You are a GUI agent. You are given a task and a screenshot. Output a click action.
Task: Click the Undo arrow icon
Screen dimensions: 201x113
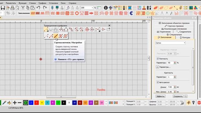pos(38,8)
